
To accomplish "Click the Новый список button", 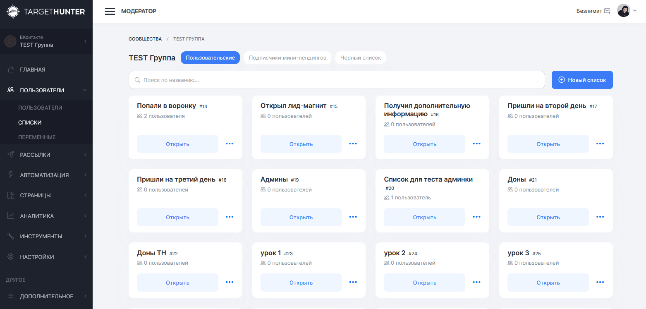I will pyautogui.click(x=582, y=80).
